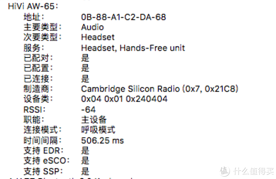This screenshot has width=276, height=179.
Task: Click the Audio major type value
Action: (92, 27)
